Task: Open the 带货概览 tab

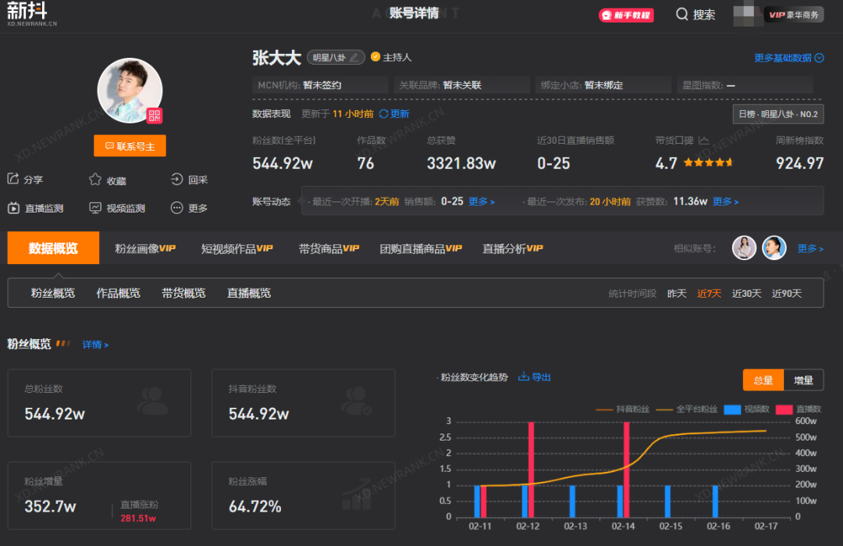Action: pyautogui.click(x=183, y=293)
